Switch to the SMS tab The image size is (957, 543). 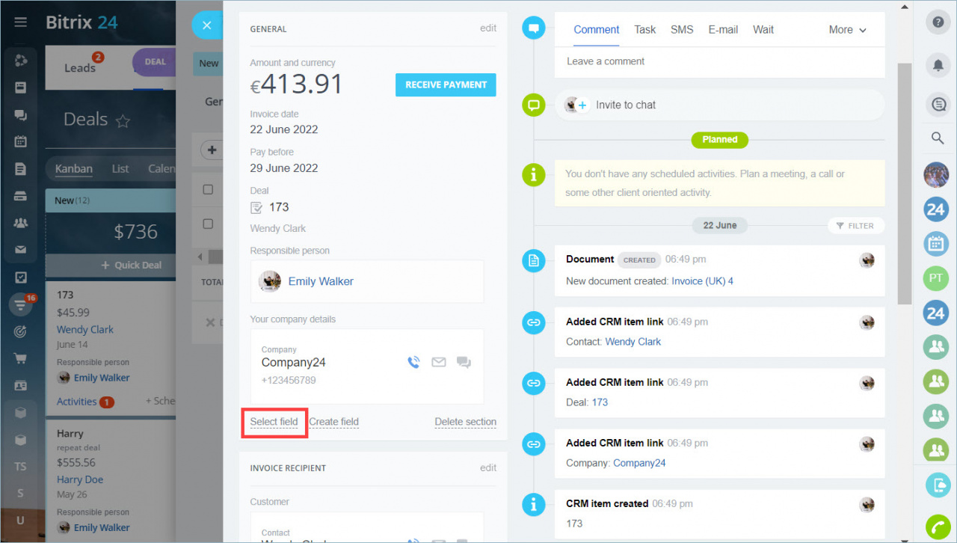[x=682, y=30]
